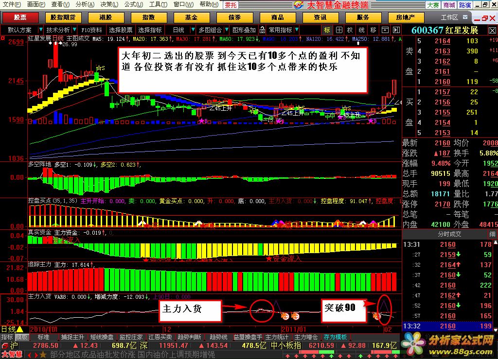The width and height of the screenshot is (498, 359).
Task: Toggle the 权 ex-rights icon
Action: (x=350, y=30)
